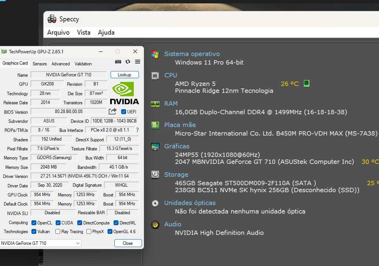This screenshot has height=266, width=379.
Task: Click the disc icon beside Unidades ópticas
Action: click(x=155, y=203)
